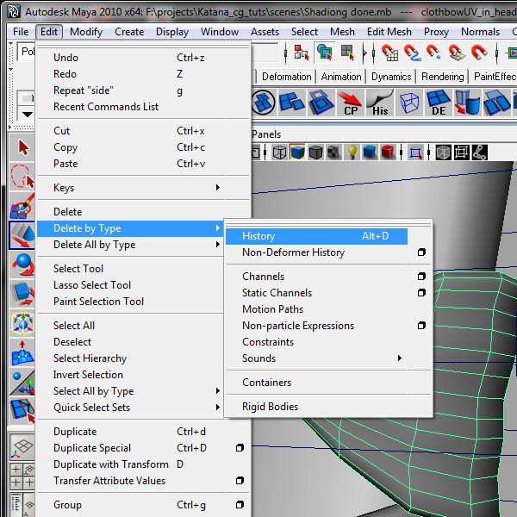Toggle snap to curves magnet icon
The height and width of the screenshot is (517, 517).
point(412,53)
